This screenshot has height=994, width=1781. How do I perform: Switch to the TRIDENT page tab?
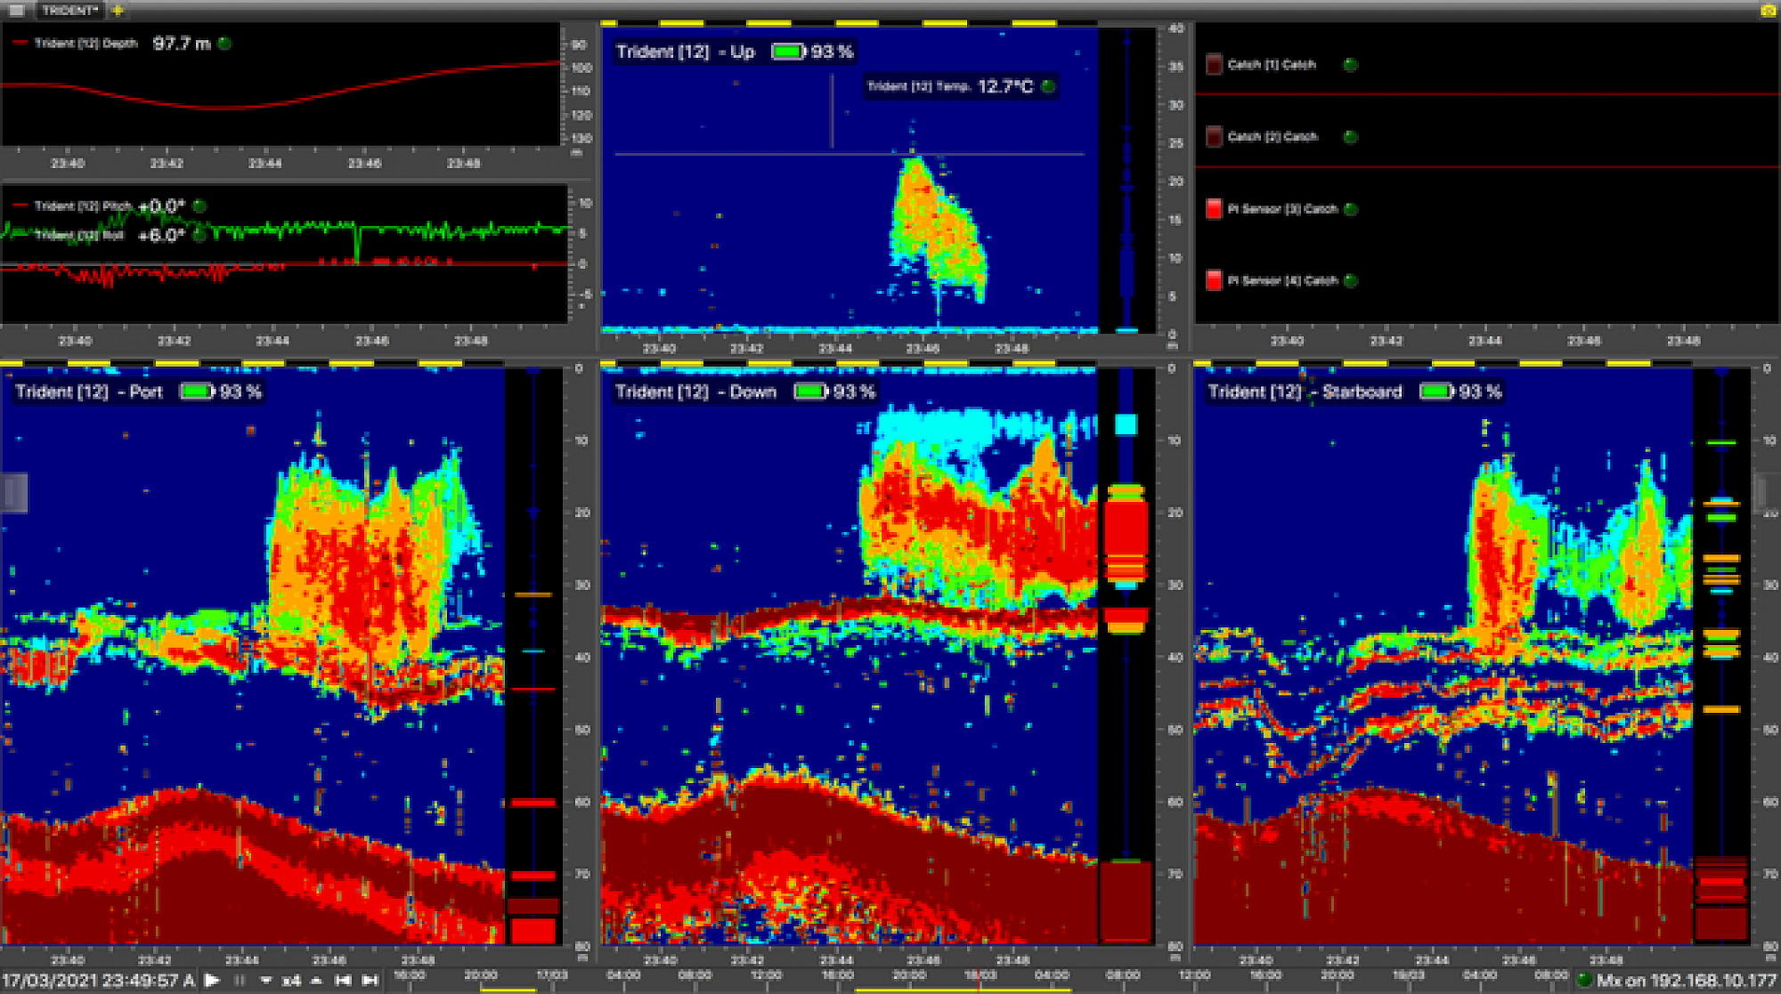pyautogui.click(x=69, y=10)
